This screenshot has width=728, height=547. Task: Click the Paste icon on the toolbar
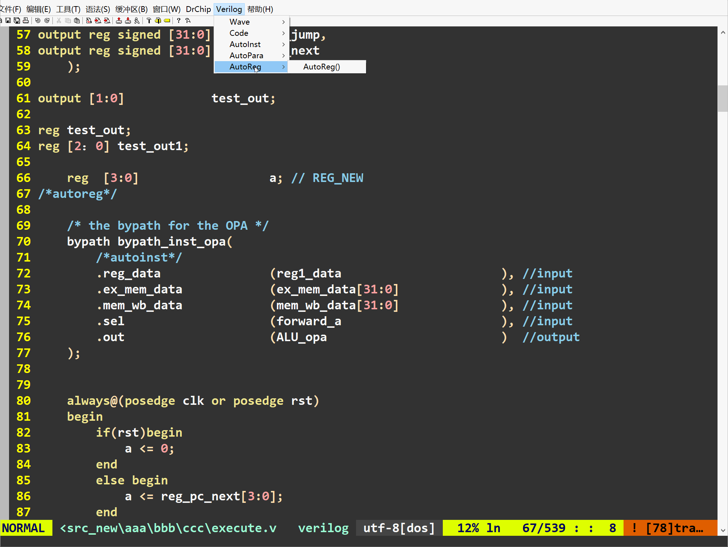(x=77, y=21)
